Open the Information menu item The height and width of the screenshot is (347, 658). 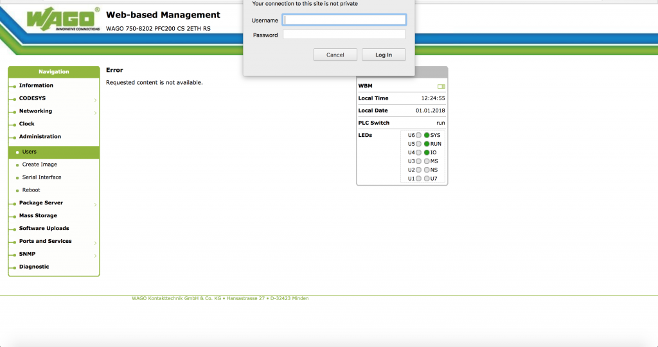coord(36,85)
